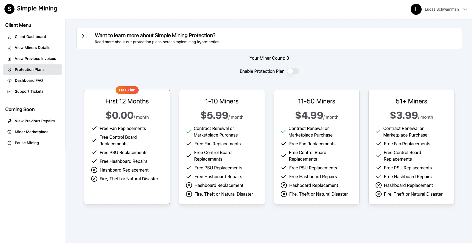Select Protection Plans menu item
472x243 pixels.
pos(32,70)
